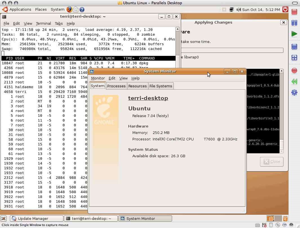
Task: Click the terminal scrollbar up arrow
Action: [x=177, y=29]
